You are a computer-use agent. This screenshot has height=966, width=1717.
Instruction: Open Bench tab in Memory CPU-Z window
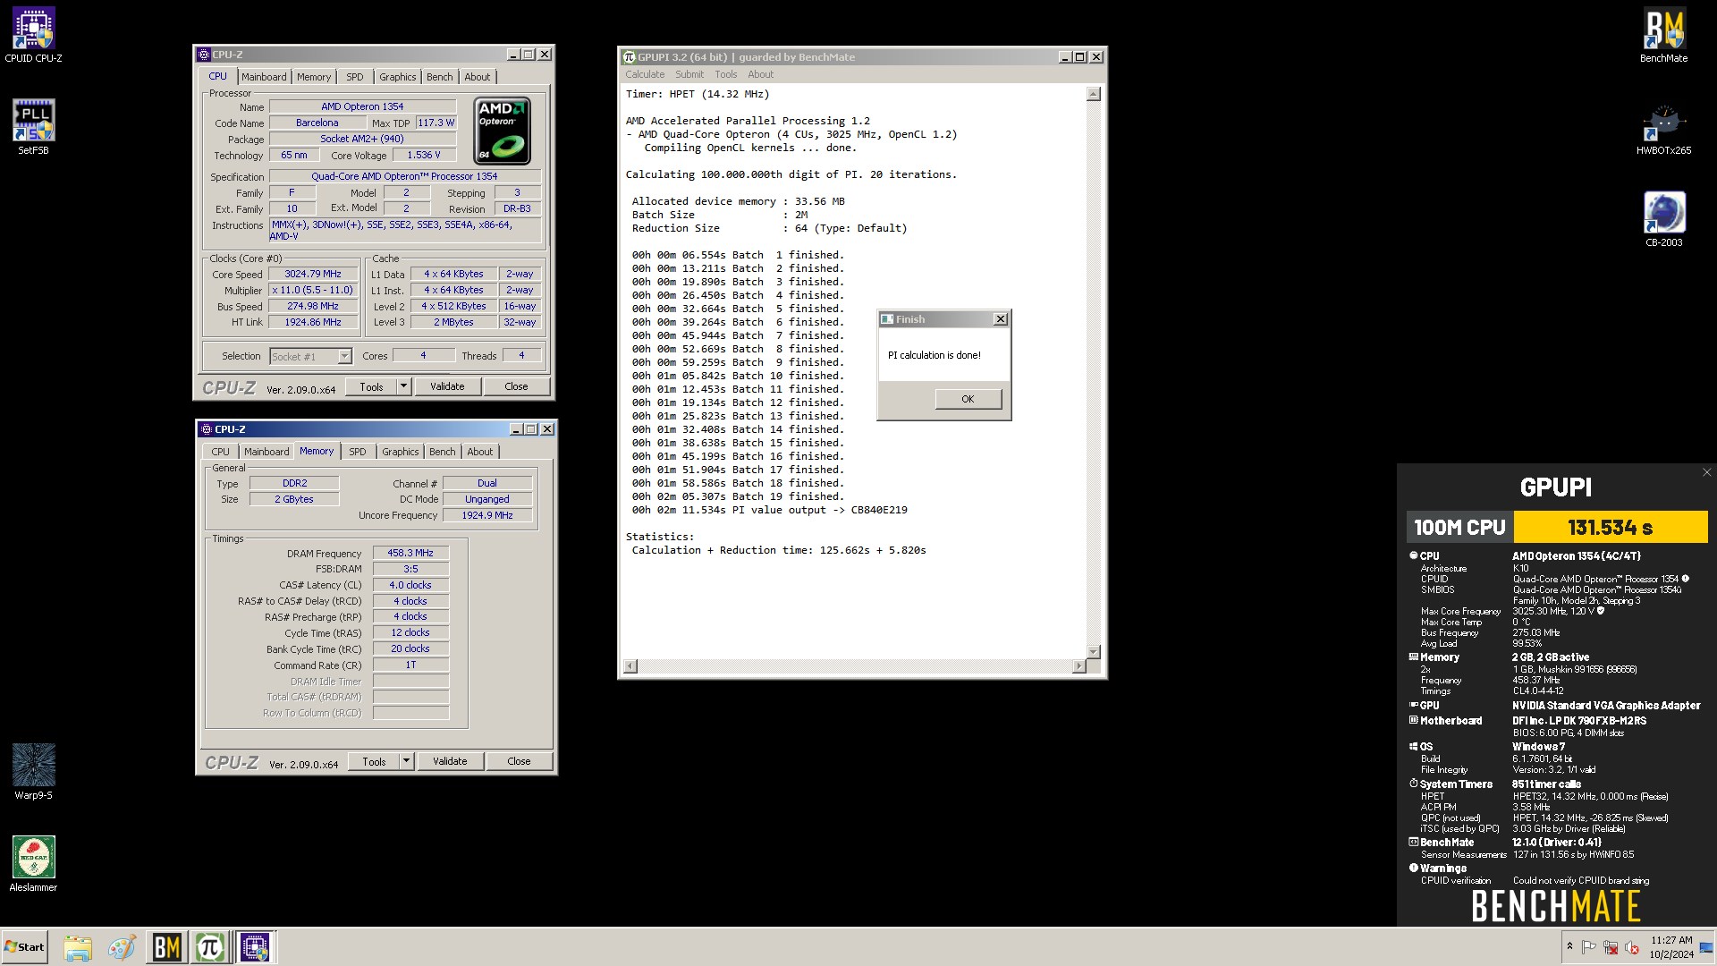443,452
